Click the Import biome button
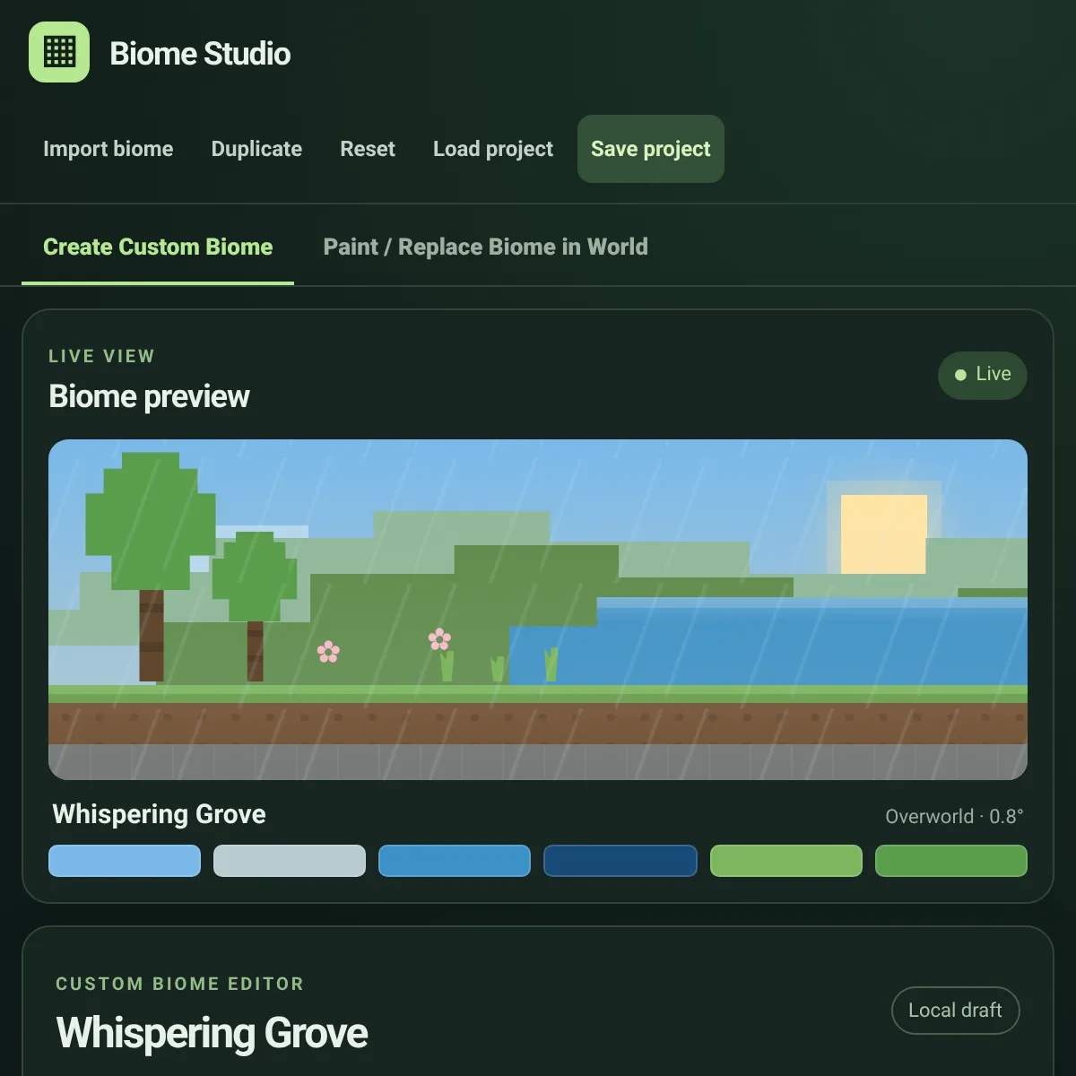 108,149
